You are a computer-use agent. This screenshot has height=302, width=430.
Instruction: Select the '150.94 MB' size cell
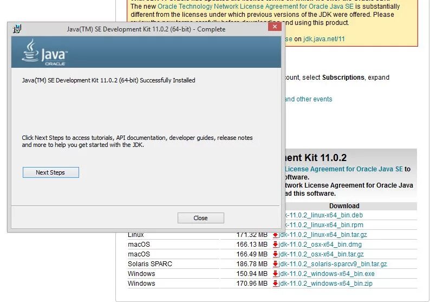click(252, 274)
